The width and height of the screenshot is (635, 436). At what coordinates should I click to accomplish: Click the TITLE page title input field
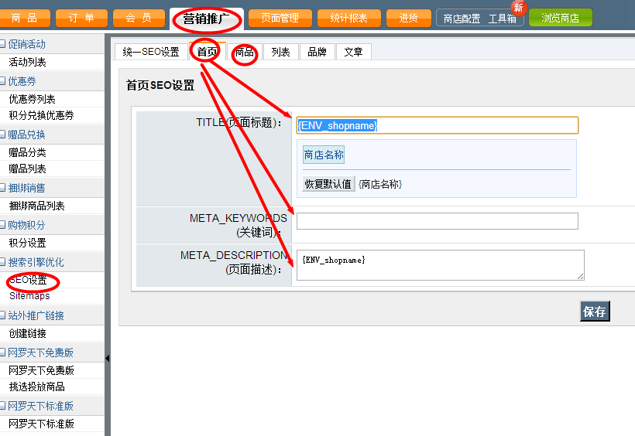[x=438, y=125]
